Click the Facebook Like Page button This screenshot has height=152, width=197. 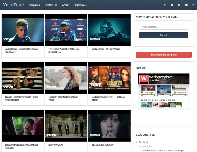(x=147, y=92)
